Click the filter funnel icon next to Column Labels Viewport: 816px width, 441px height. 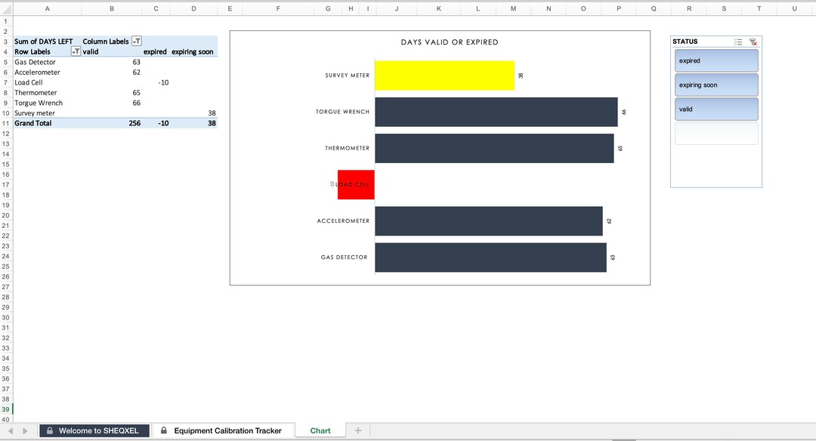click(137, 41)
